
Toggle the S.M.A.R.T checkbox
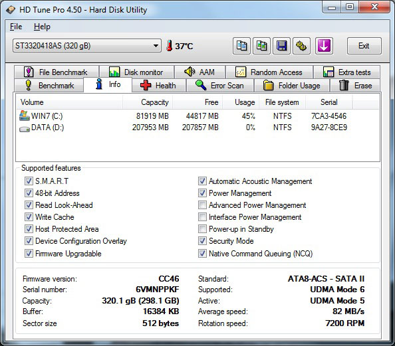29,181
